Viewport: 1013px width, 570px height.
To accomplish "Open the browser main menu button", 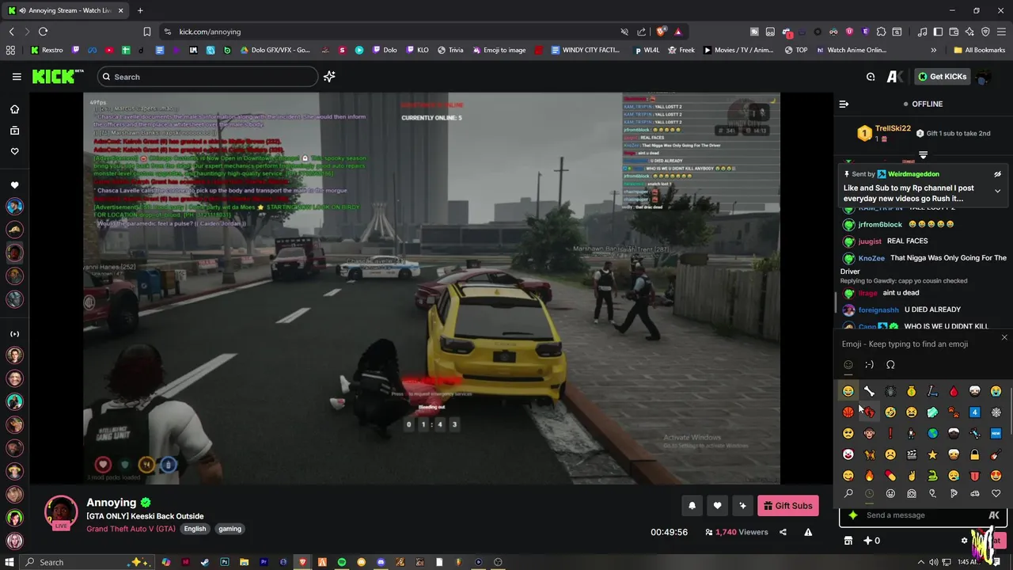I will coord(1001,32).
